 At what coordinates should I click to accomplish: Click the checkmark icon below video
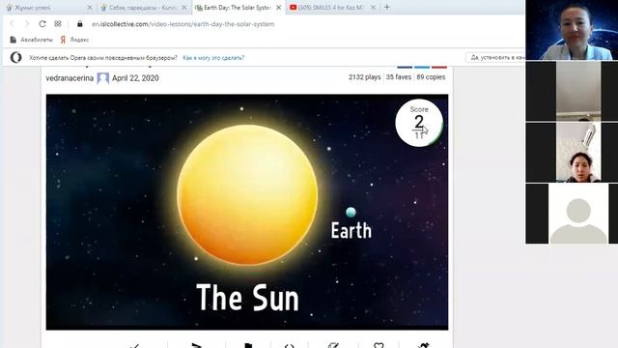134,346
